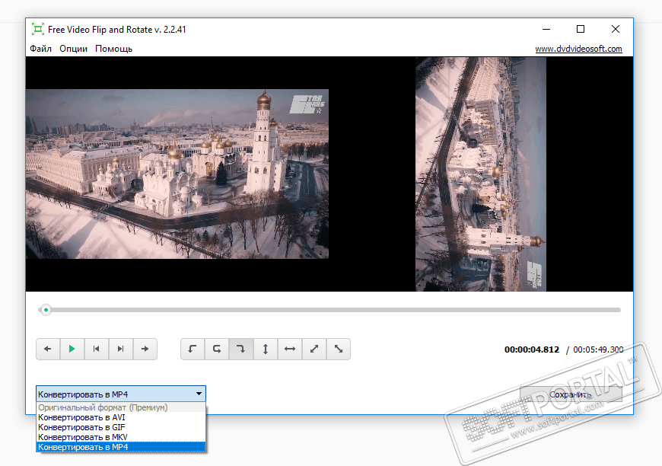This screenshot has height=466, width=662.
Task: Click the rotated video preview
Action: pyautogui.click(x=481, y=174)
